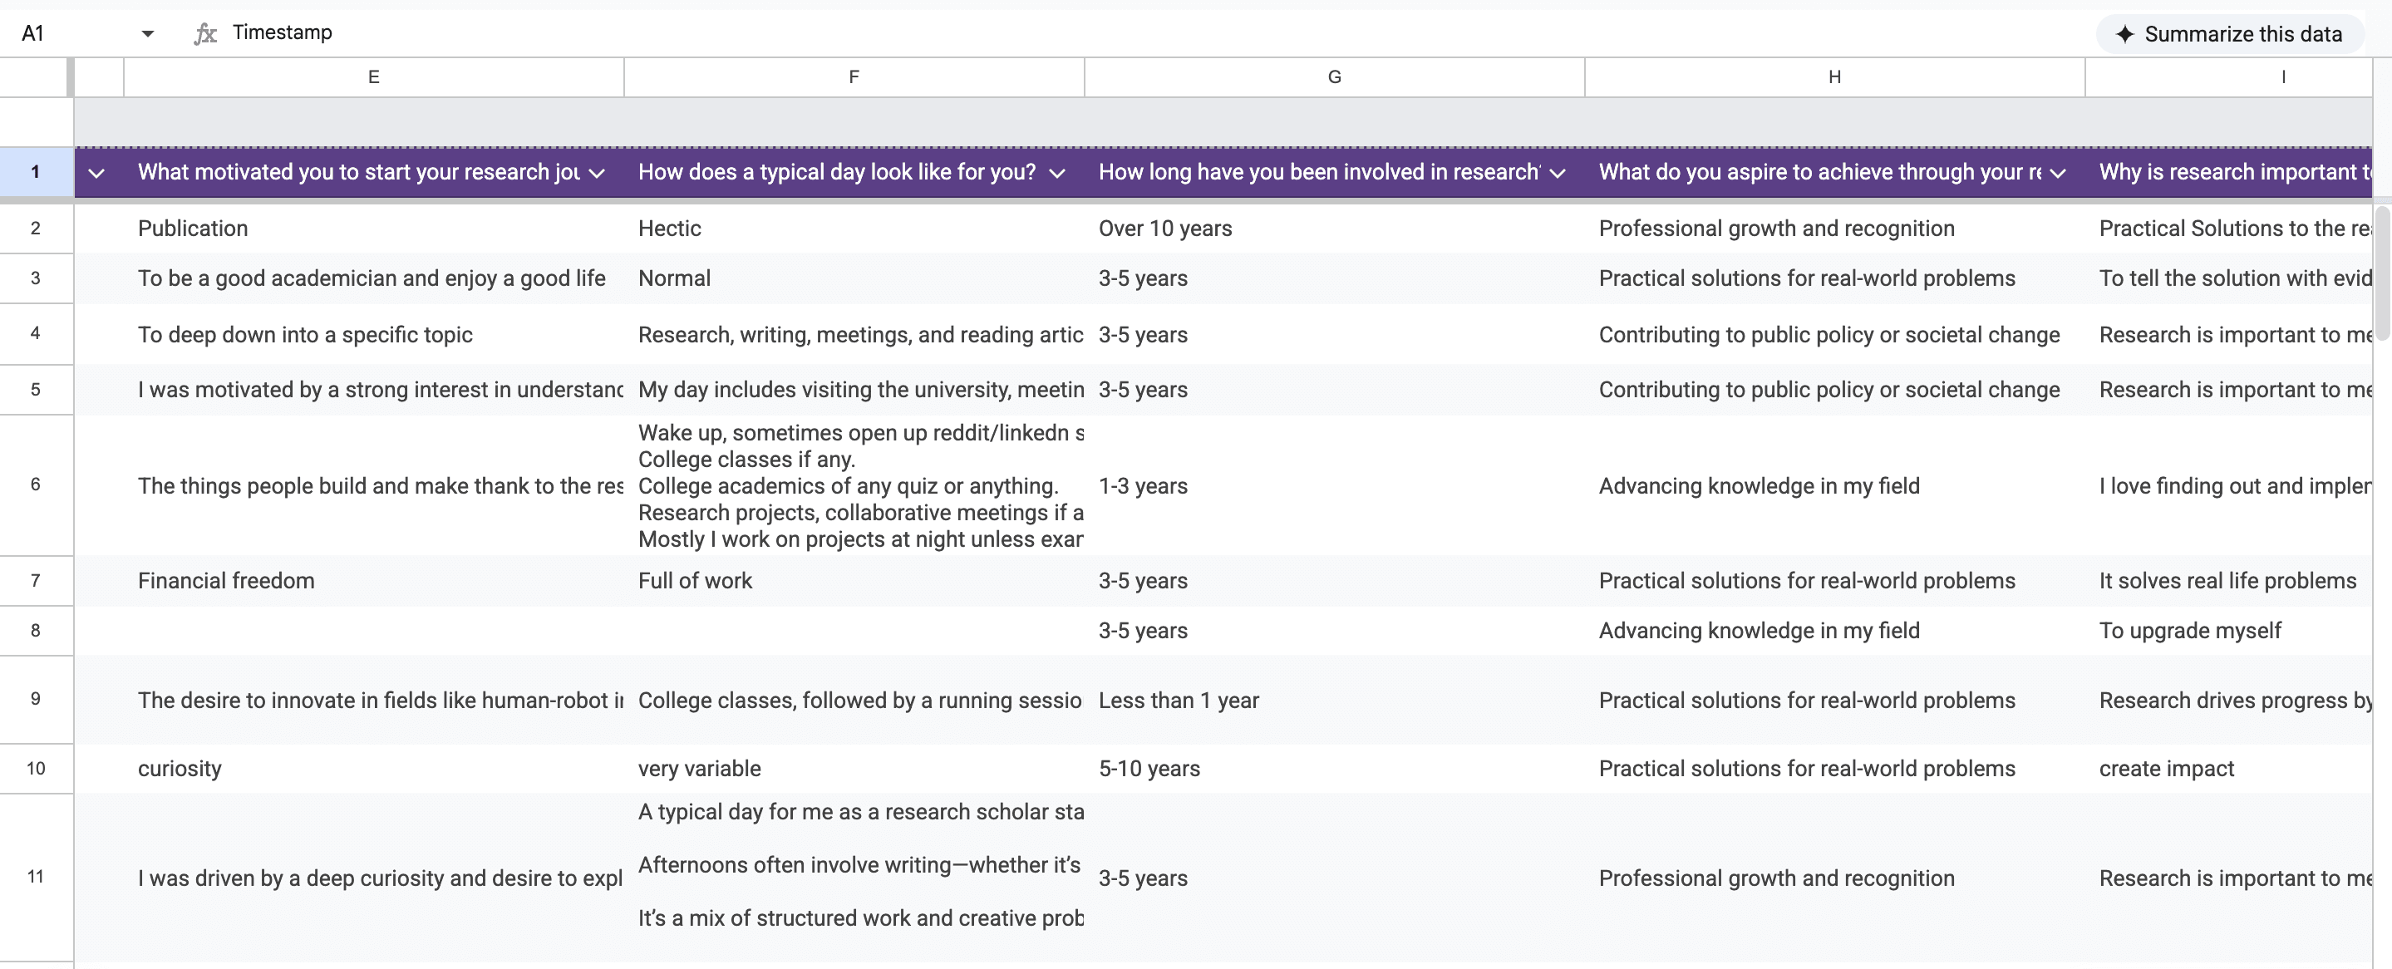The height and width of the screenshot is (969, 2392).
Task: Open filter dropdown for research motivation column
Action: coord(598,174)
